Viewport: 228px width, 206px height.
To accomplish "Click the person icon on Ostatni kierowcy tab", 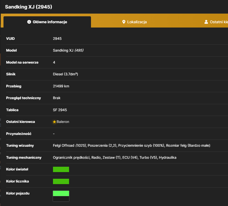I will [x=206, y=22].
